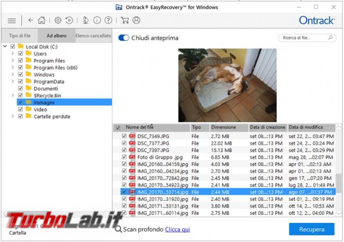Uncheck the IMG_20160...04159.jpg checkbox
The width and height of the screenshot is (344, 242).
[124, 164]
